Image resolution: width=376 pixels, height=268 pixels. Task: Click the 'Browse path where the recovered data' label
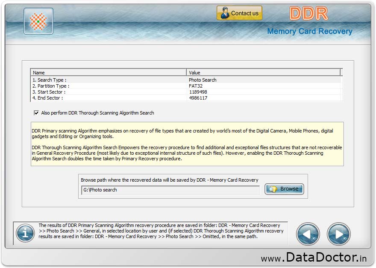pyautogui.click(x=169, y=180)
